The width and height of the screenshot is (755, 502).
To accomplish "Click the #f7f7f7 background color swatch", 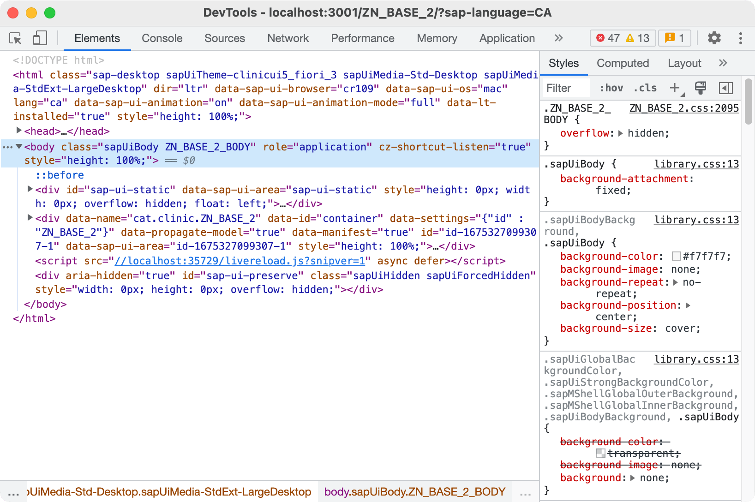I will [677, 256].
